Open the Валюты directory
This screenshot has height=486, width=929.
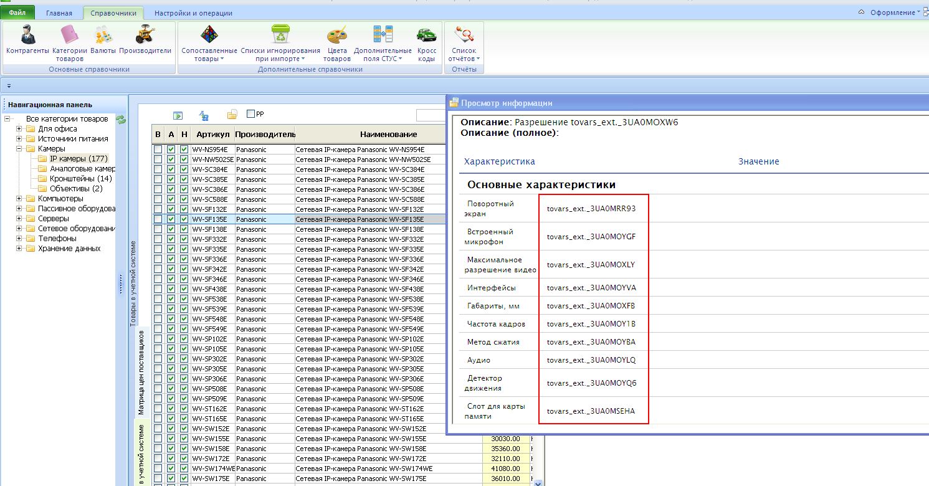point(103,40)
